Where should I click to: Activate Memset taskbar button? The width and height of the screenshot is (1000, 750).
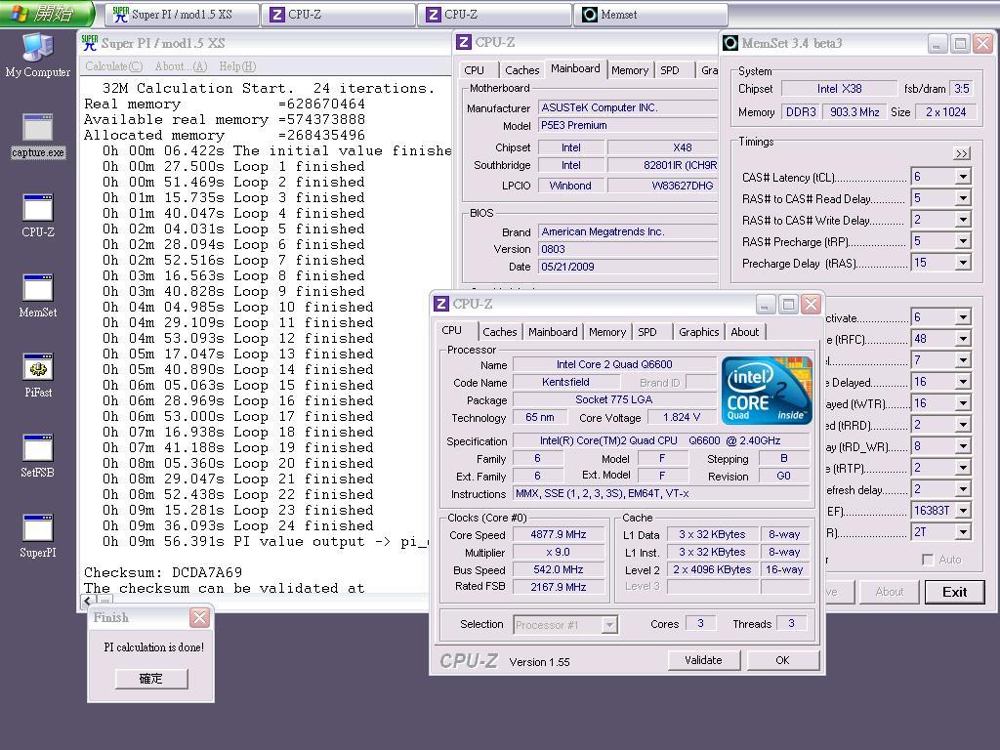point(650,15)
